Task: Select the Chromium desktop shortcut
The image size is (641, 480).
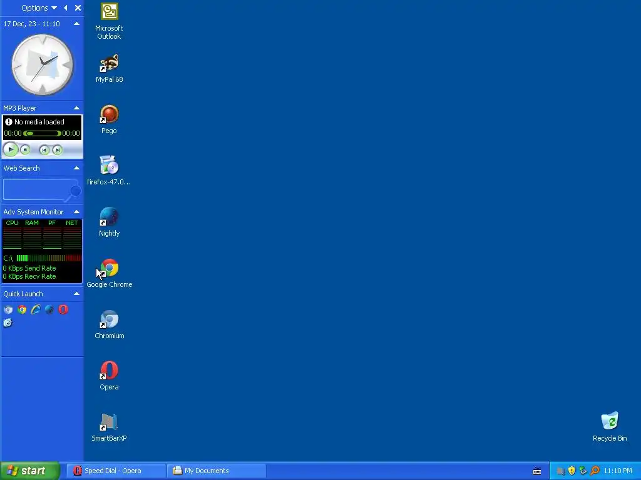Action: pyautogui.click(x=109, y=324)
